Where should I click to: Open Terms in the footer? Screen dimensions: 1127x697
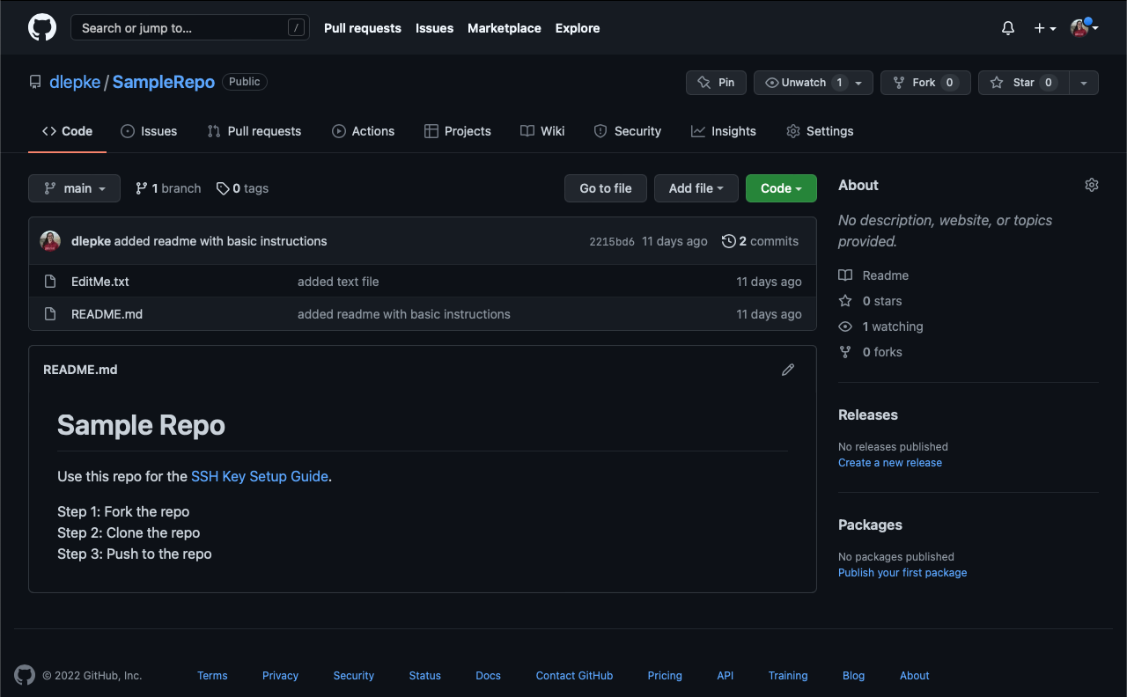212,676
